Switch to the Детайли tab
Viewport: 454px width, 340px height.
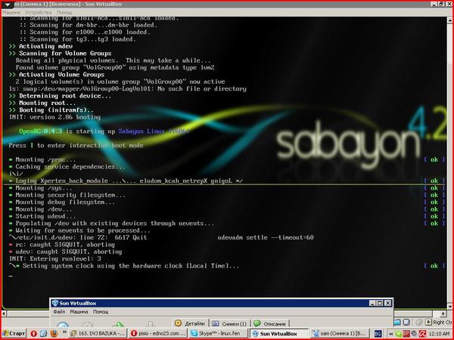pos(191,323)
